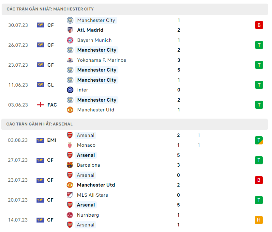Image resolution: width=272 pixels, height=232 pixels.
Task: Click the orange H badge for Nurnberg match
Action: point(259,220)
